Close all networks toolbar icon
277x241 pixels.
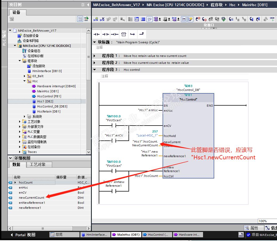pos(143,19)
